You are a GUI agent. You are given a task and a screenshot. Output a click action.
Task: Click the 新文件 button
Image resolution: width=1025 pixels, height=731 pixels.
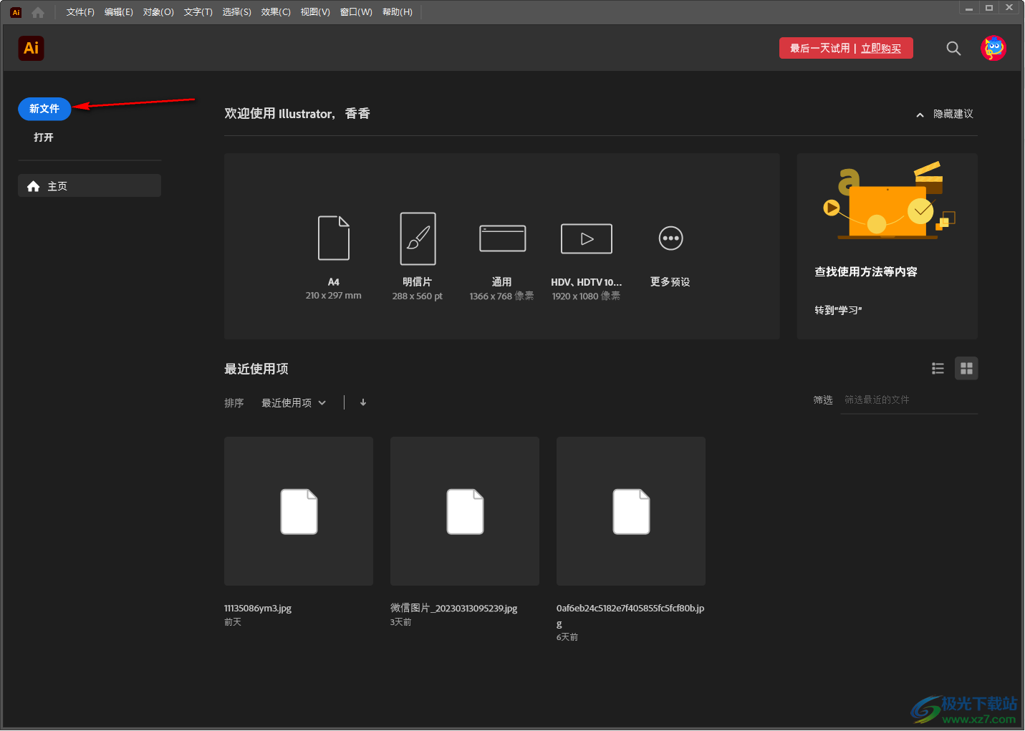(x=44, y=109)
